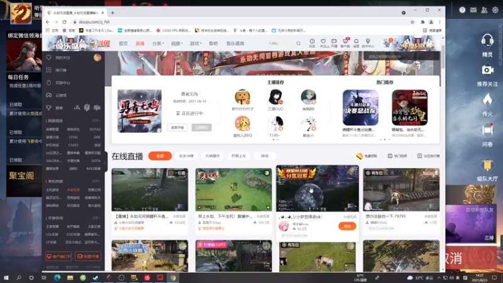503x283 pixels.
Task: Expand the 分类 dropdown in navigation
Action: (158, 43)
